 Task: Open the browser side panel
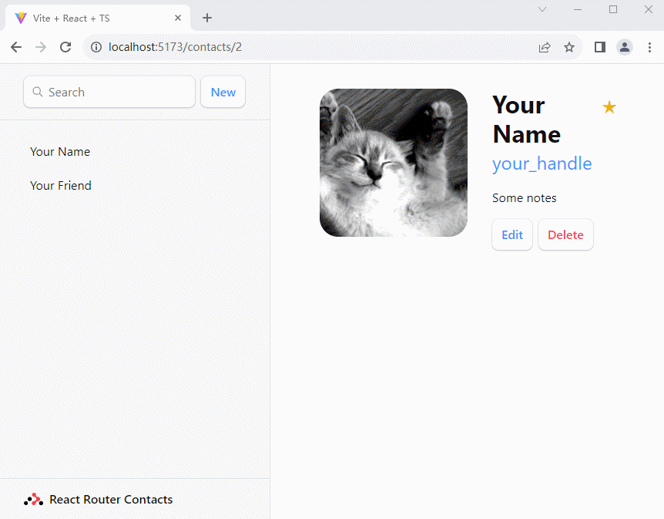600,47
